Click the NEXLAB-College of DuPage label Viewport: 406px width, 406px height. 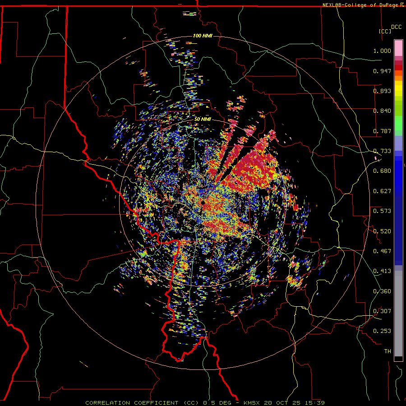click(x=360, y=5)
